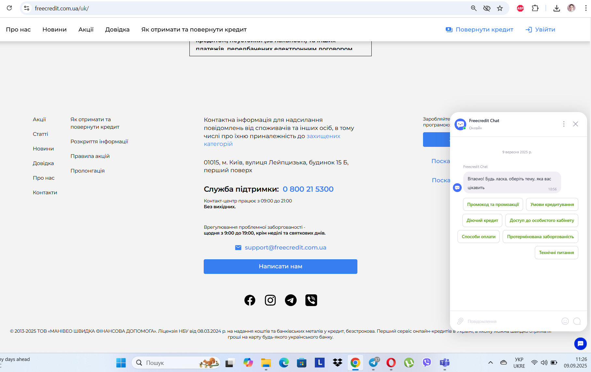Viewport: 591px width, 372px height.
Task: Open the ABP Adblock Plus extension
Action: [520, 8]
